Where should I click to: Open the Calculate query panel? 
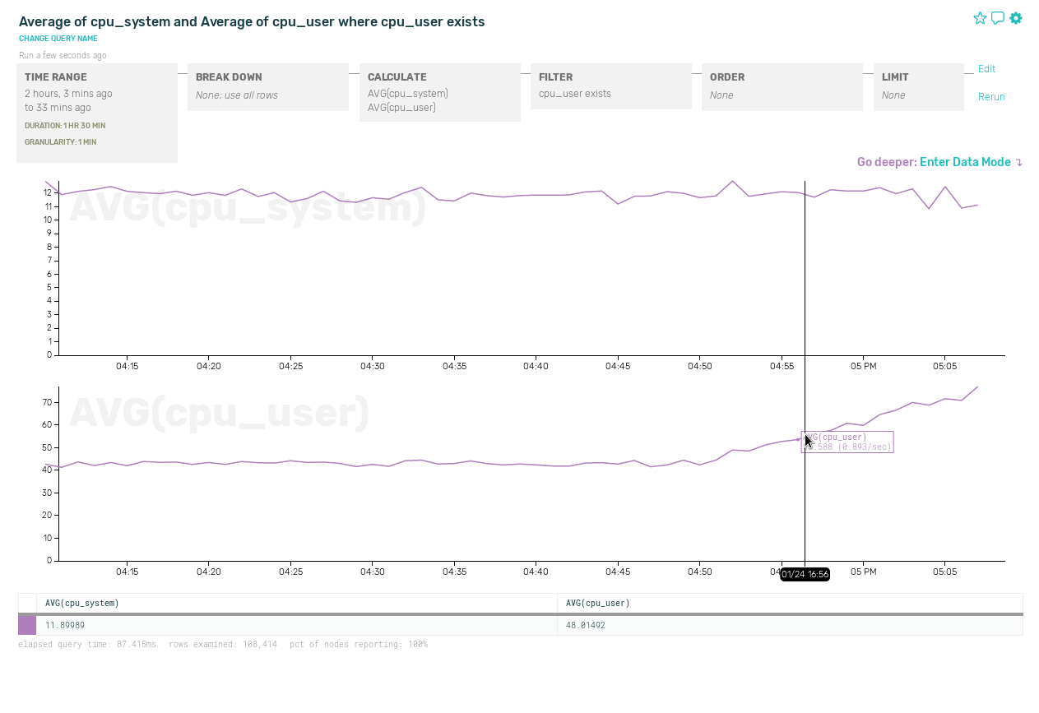point(439,92)
